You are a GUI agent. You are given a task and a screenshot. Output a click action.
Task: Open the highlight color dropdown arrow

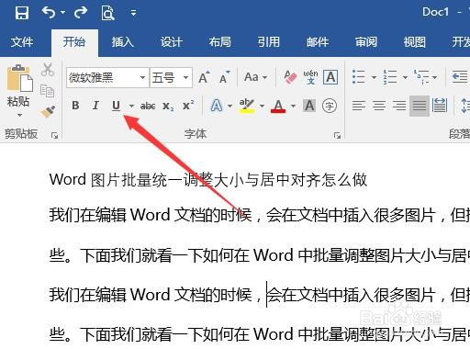click(x=263, y=106)
